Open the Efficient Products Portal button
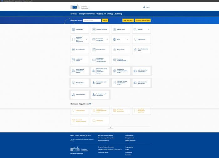 [143, 20]
